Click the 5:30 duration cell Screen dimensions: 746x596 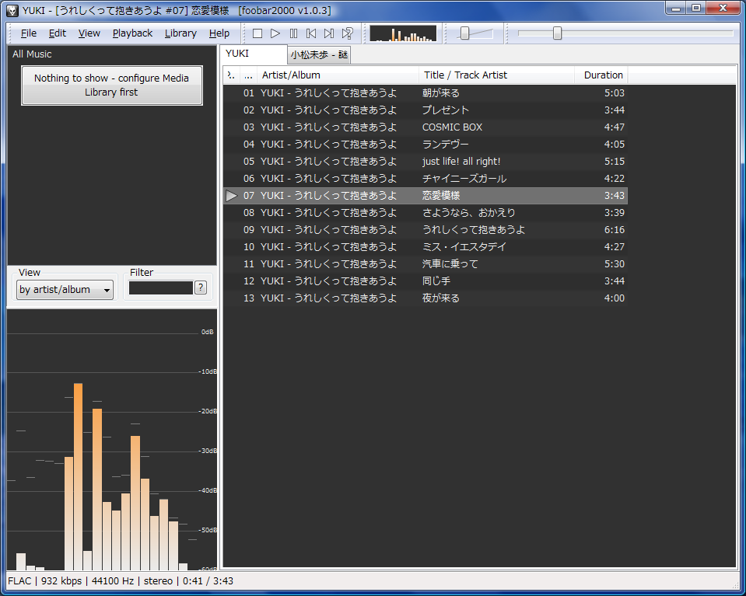pos(615,263)
